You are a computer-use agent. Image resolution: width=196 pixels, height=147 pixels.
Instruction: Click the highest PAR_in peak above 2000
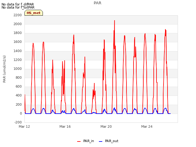[x=115, y=21]
